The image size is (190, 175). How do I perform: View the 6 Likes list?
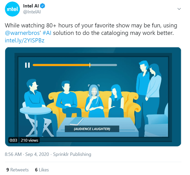pos(42,170)
